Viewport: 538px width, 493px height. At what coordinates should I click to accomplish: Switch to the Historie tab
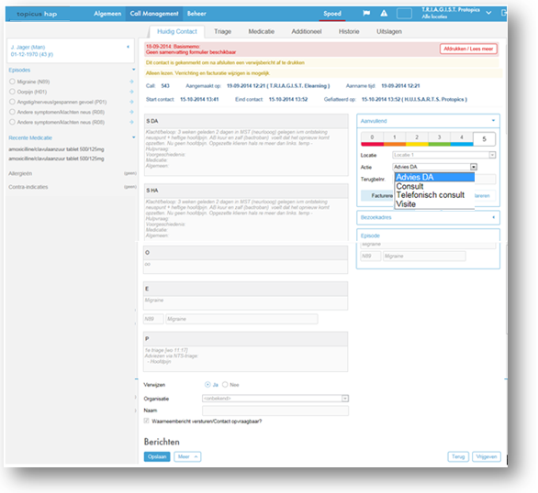[349, 31]
